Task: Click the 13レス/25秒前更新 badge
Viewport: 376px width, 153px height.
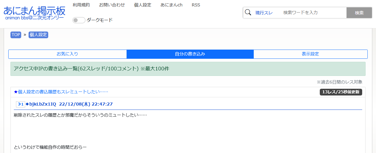Action: (341, 92)
